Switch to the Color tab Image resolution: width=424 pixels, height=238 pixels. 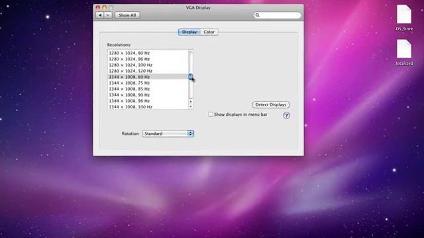pos(209,32)
